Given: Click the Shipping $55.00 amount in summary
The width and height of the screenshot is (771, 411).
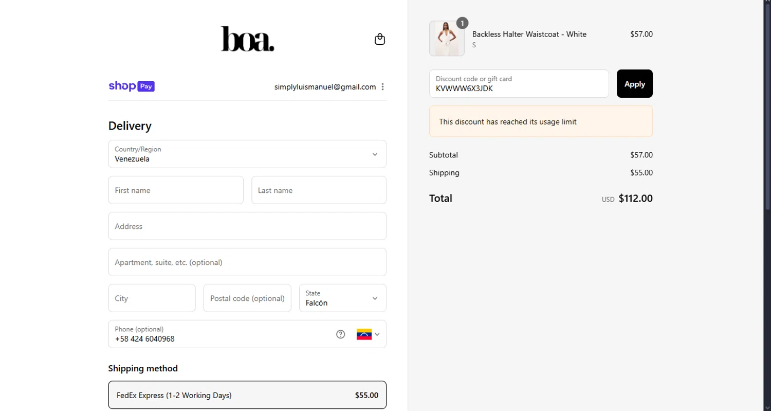Looking at the screenshot, I should coord(641,173).
